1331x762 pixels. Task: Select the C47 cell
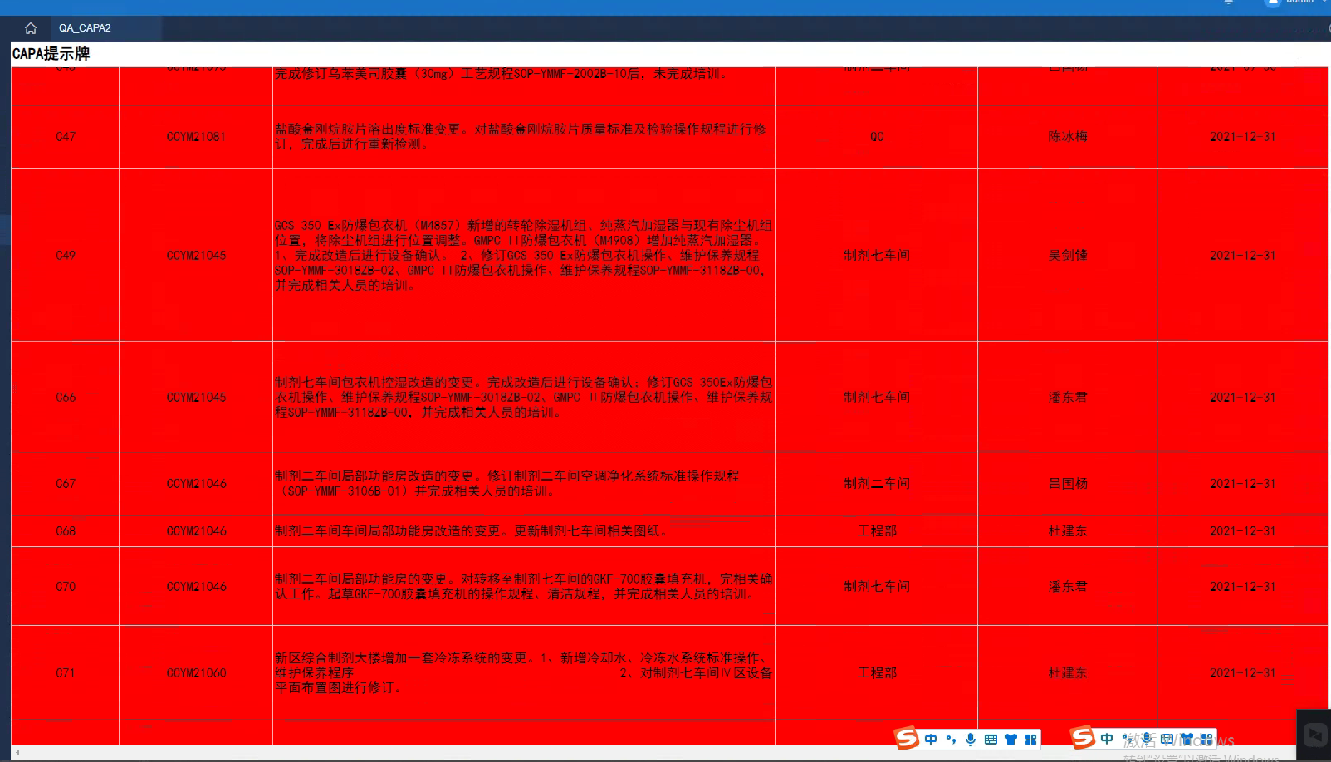(66, 137)
